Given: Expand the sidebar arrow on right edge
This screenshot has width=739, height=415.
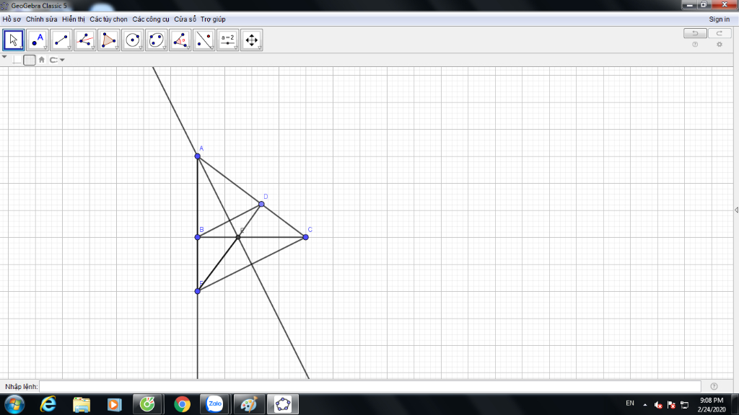Looking at the screenshot, I should coord(736,210).
